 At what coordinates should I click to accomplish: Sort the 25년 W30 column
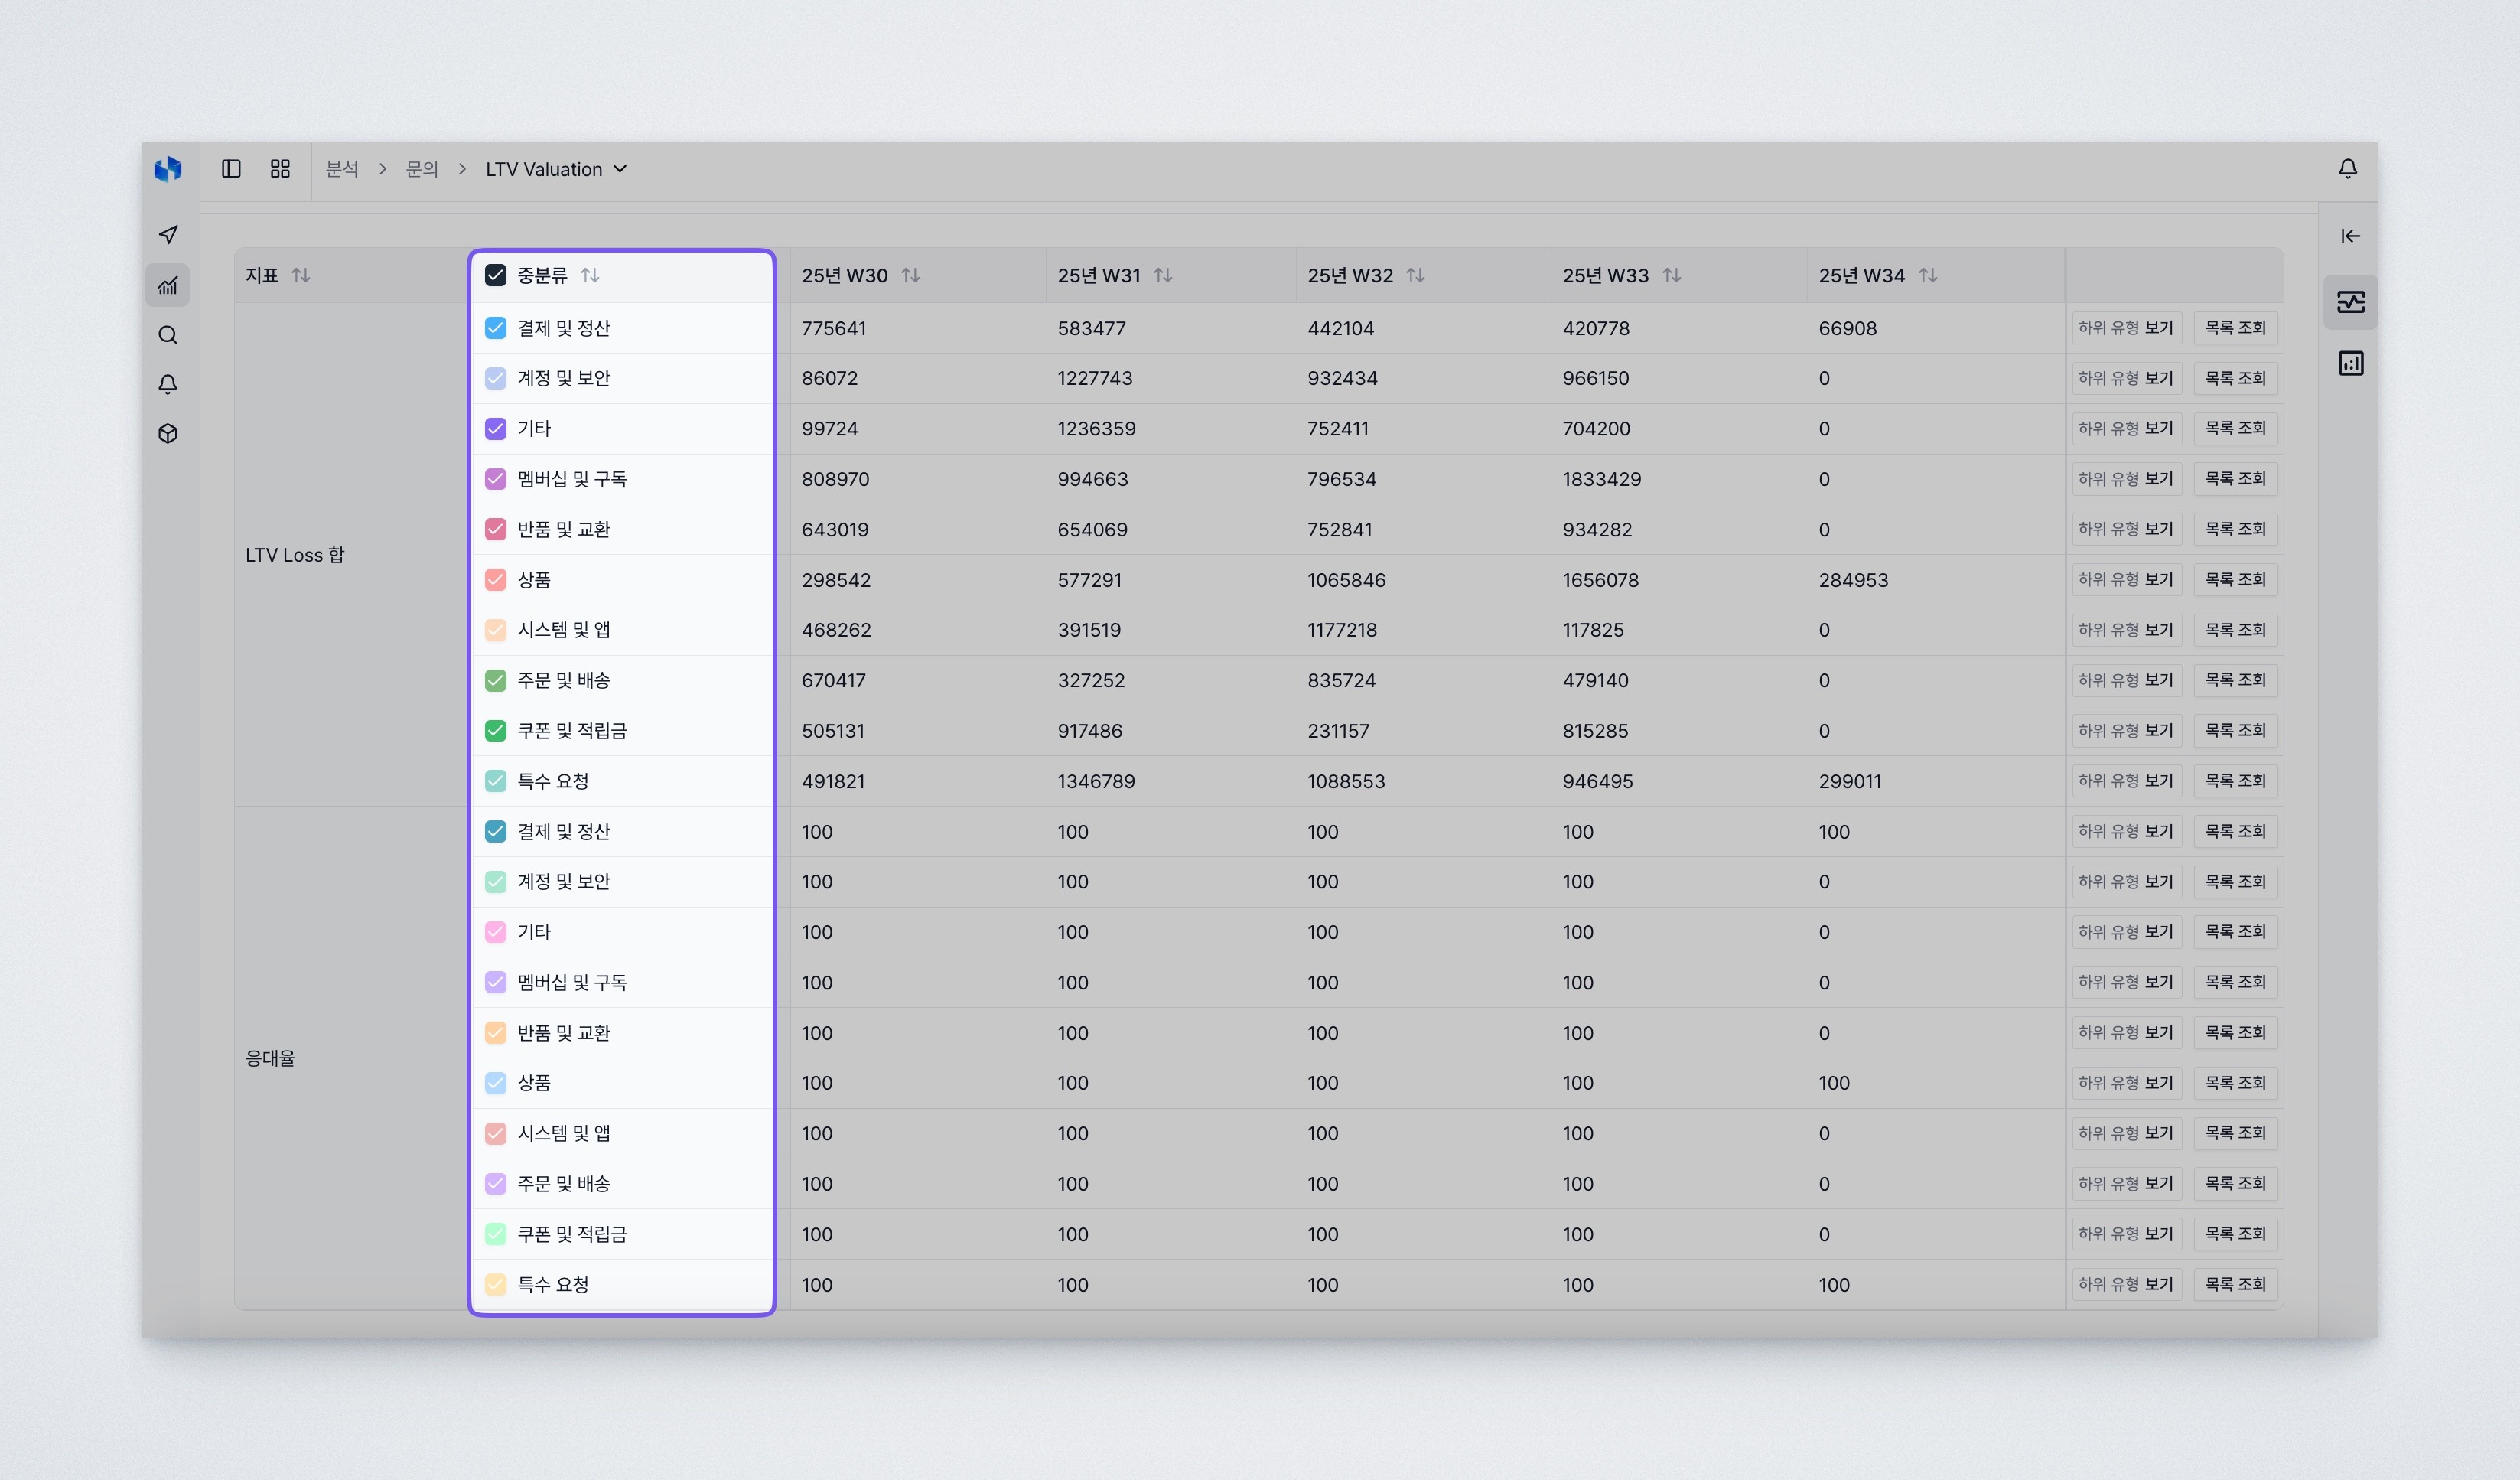(911, 275)
